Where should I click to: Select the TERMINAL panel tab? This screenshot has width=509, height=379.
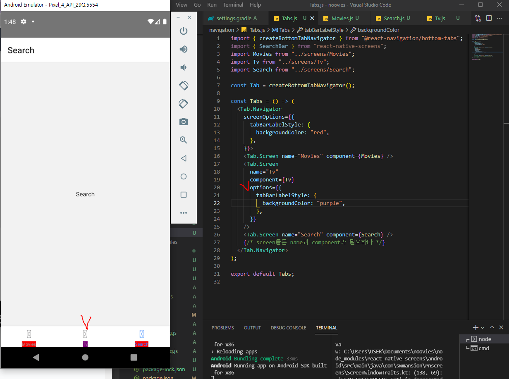327,328
